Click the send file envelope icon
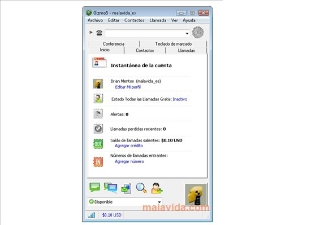 click(x=126, y=188)
